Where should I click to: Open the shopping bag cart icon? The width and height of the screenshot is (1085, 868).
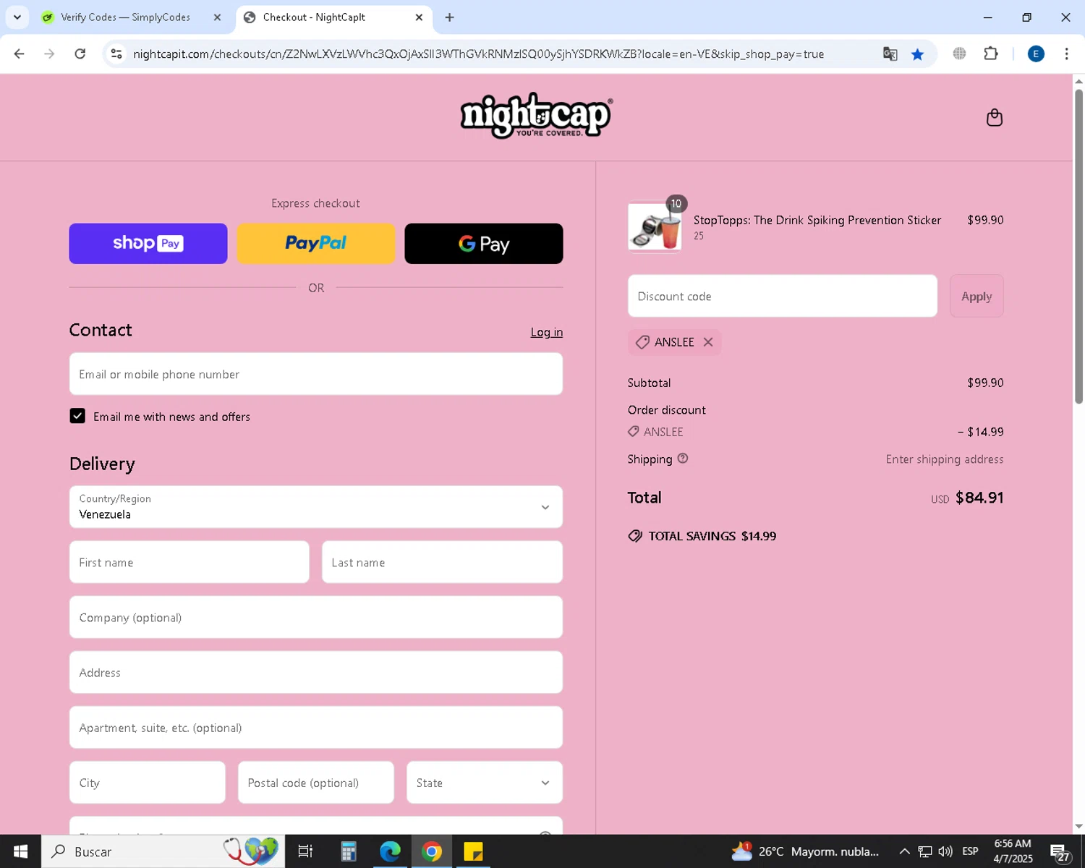tap(995, 117)
